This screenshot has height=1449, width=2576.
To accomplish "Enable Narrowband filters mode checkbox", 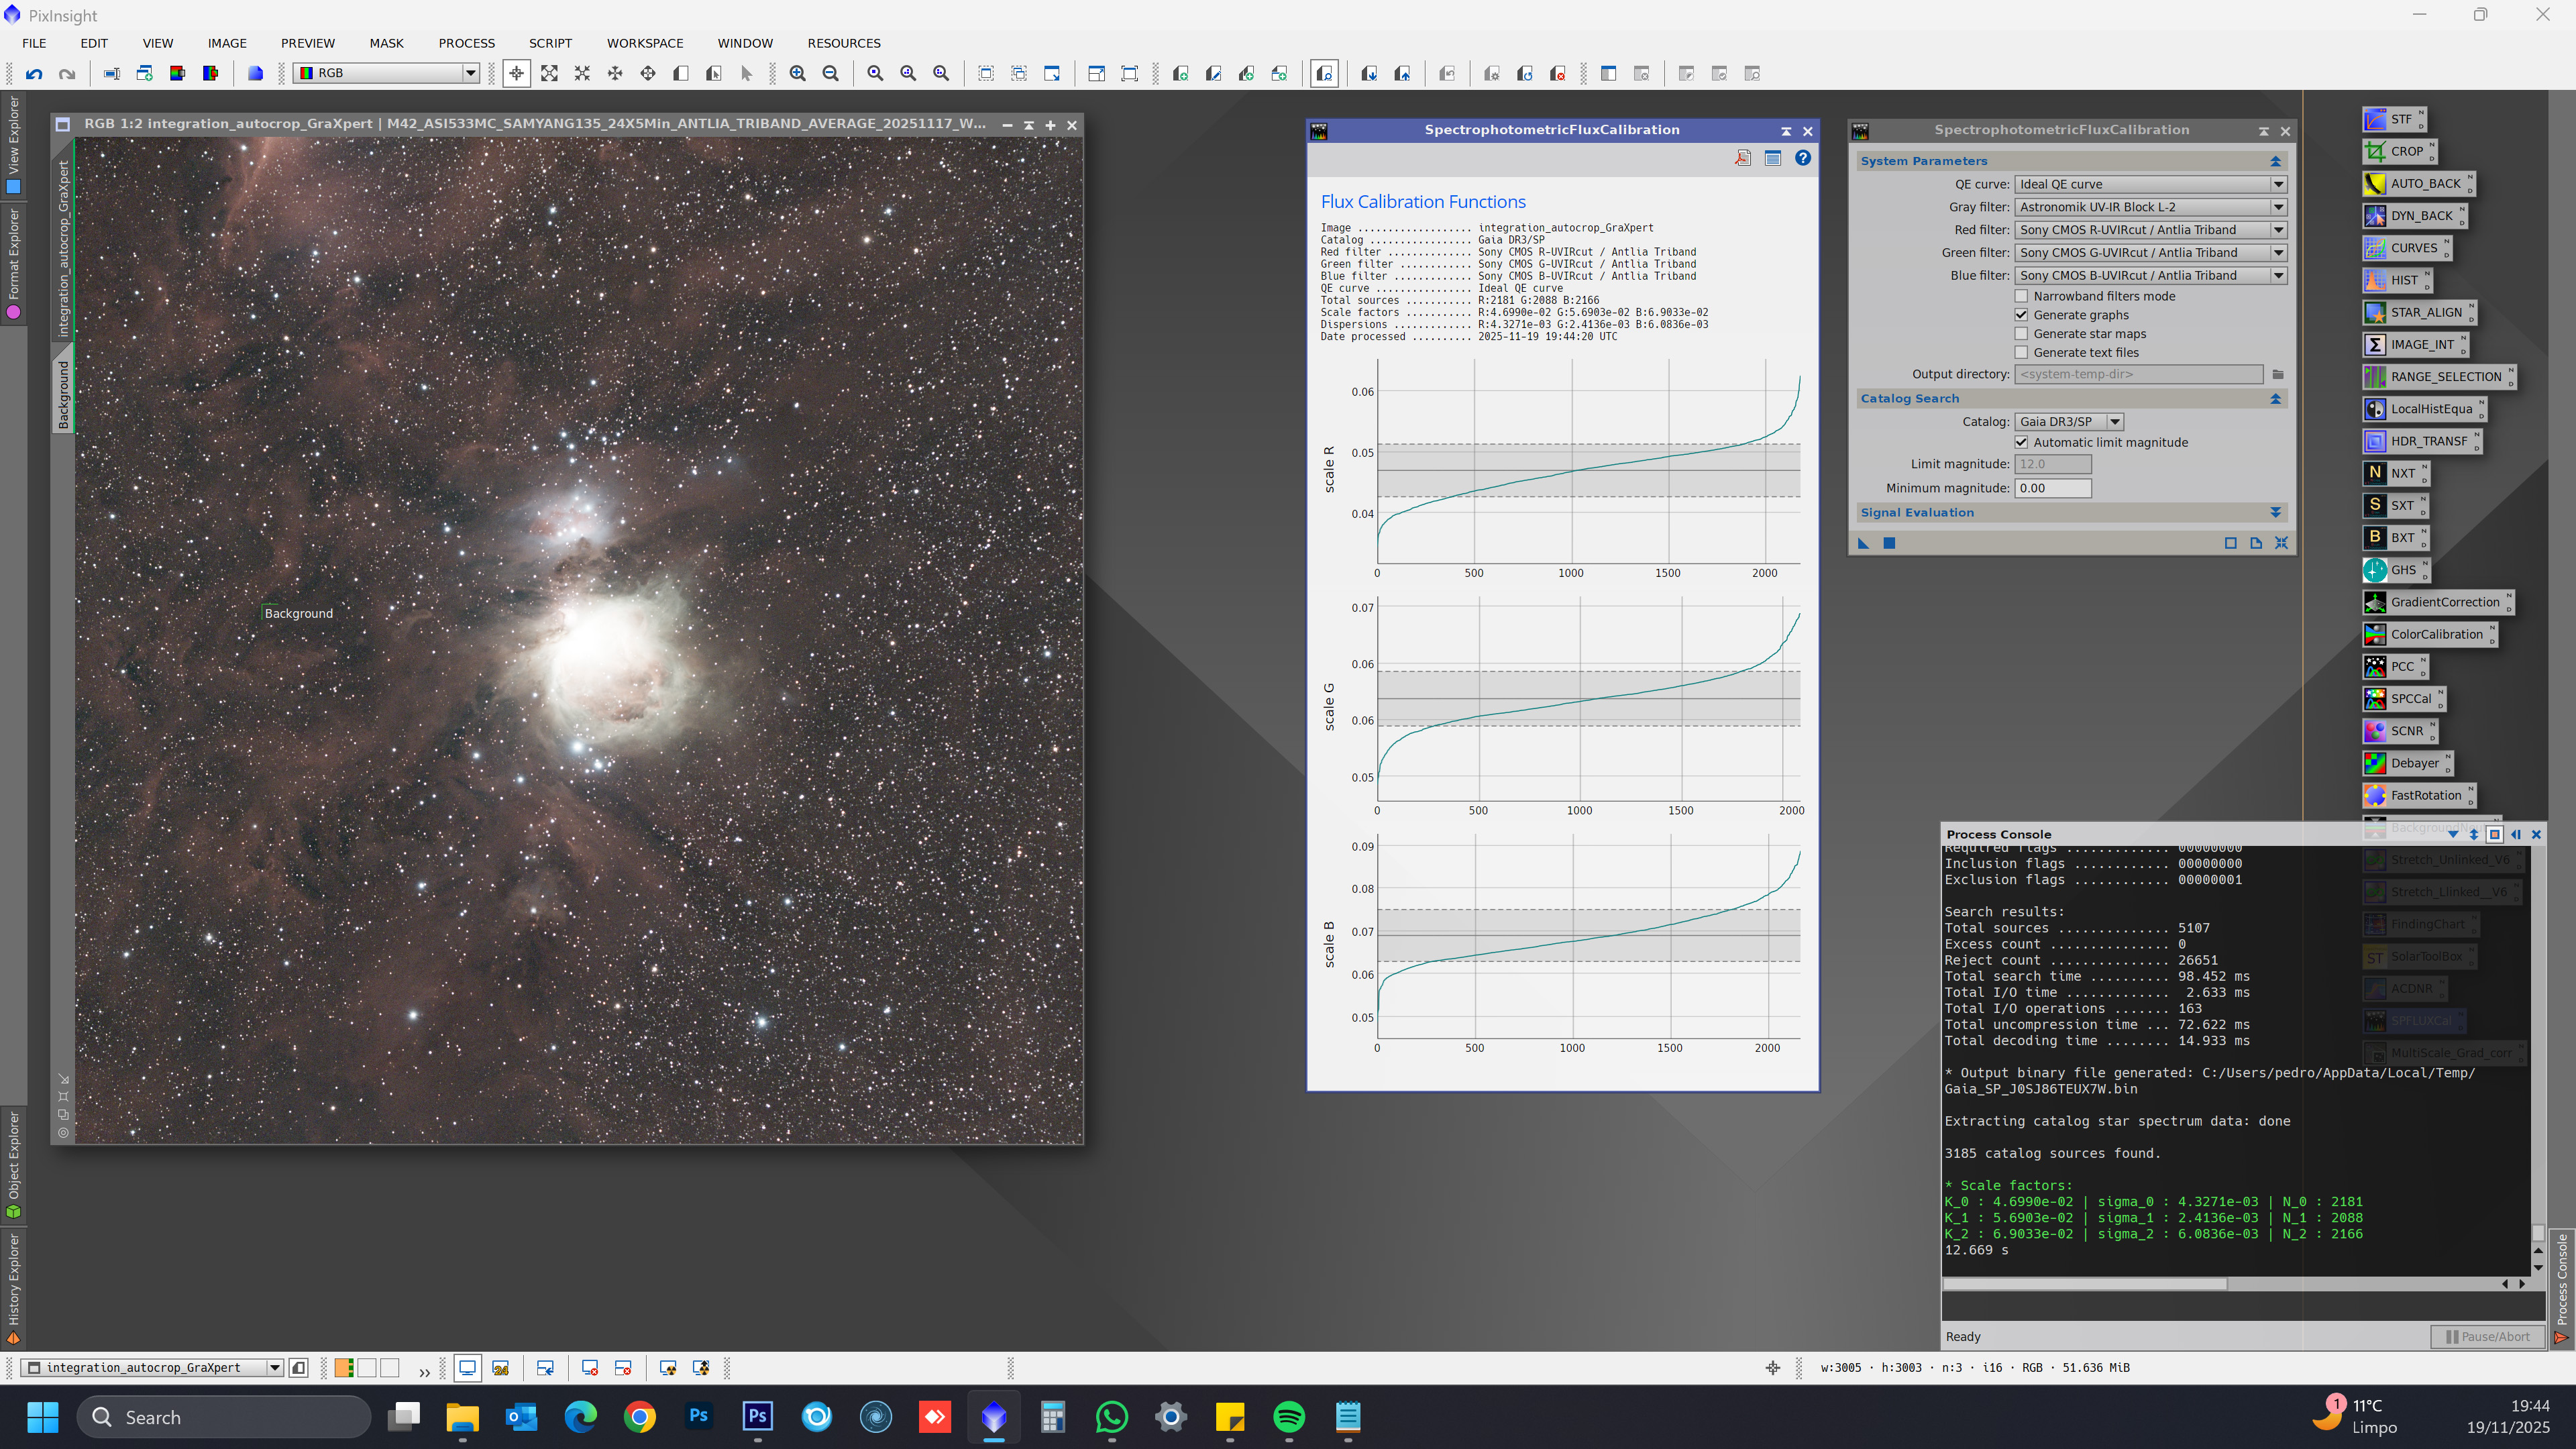I will pos(2021,296).
